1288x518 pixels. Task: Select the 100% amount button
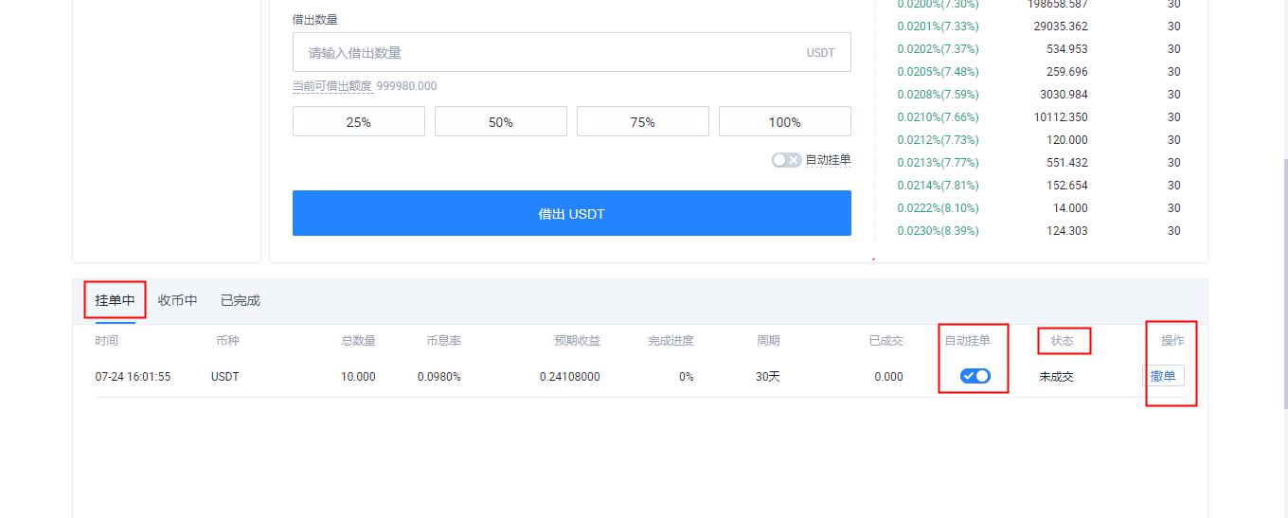785,122
